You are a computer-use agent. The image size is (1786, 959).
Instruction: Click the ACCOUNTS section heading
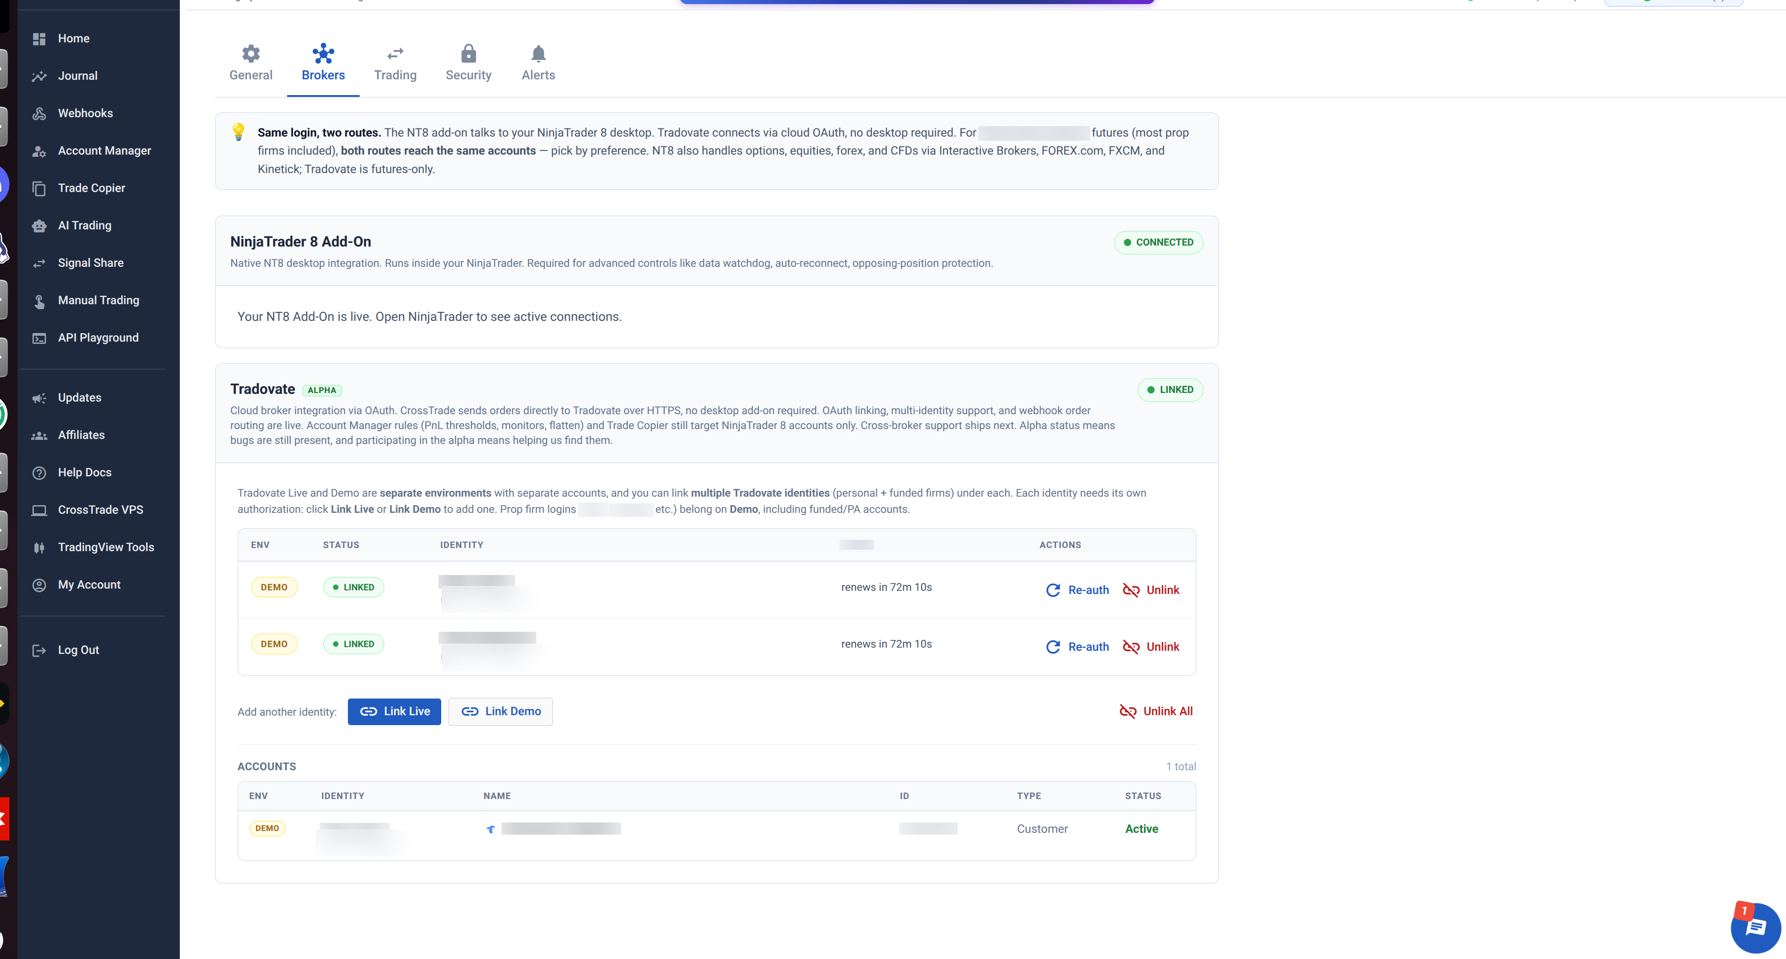pyautogui.click(x=267, y=766)
